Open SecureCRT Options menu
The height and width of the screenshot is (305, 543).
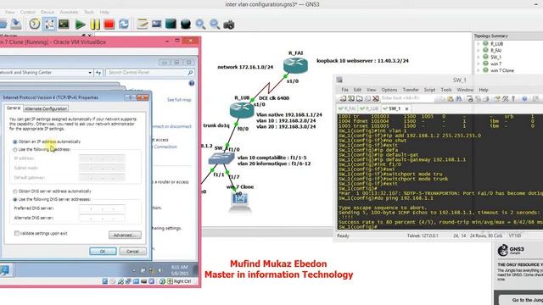click(389, 90)
